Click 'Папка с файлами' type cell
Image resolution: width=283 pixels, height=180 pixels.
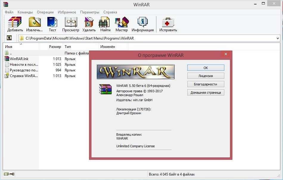tap(77, 53)
